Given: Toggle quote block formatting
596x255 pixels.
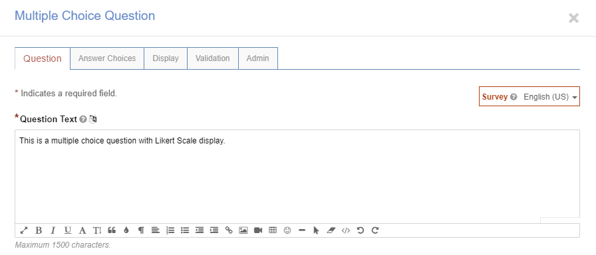Looking at the screenshot, I should click(112, 230).
